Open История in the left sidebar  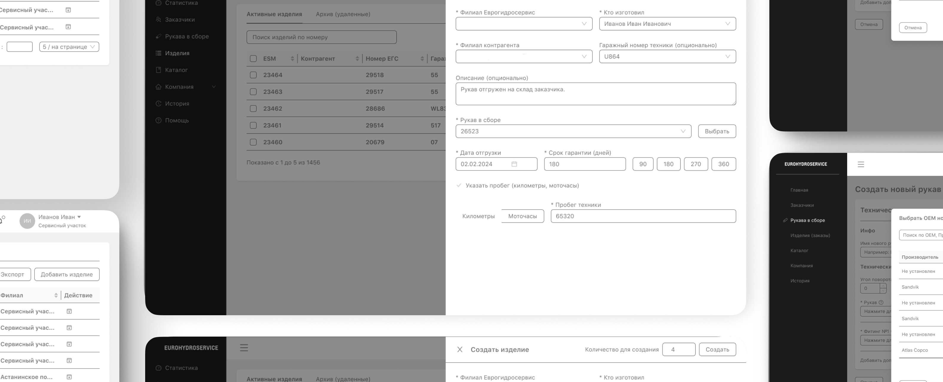(x=177, y=104)
